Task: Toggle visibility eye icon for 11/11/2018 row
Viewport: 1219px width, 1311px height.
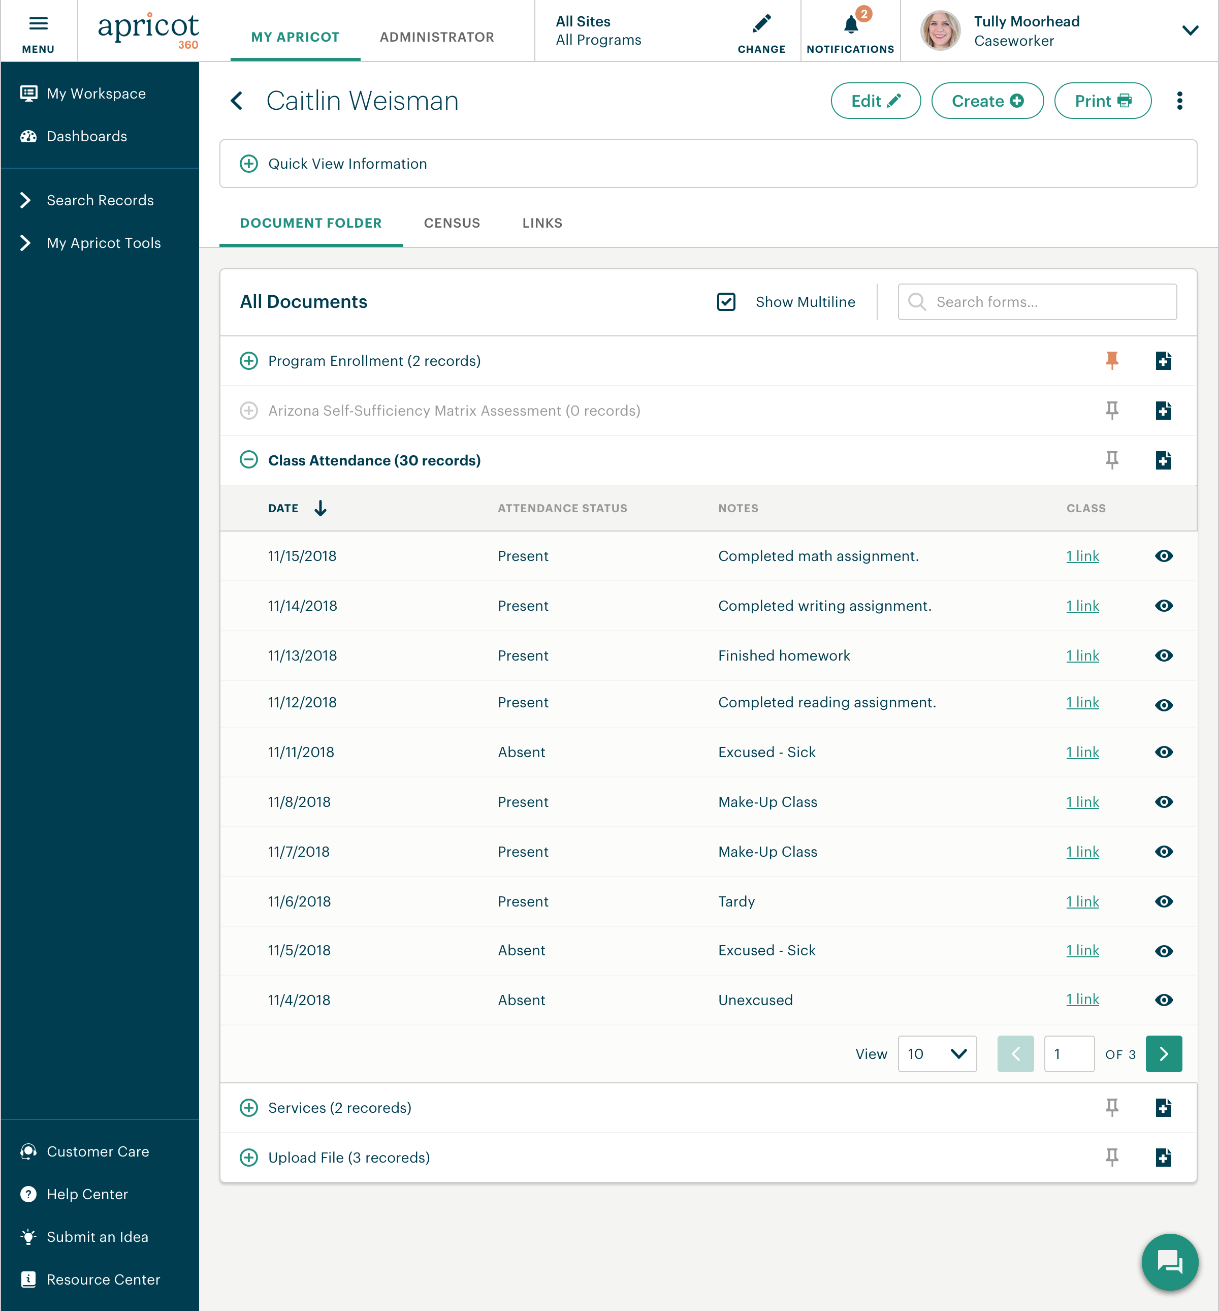Action: (x=1164, y=753)
